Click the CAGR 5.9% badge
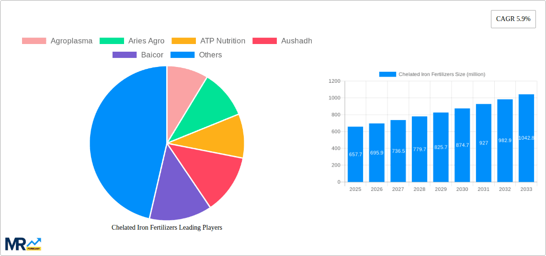The width and height of the screenshot is (546, 256). point(513,19)
